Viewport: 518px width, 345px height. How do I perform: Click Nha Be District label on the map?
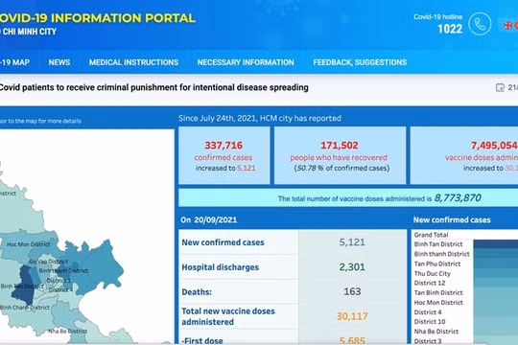click(x=68, y=331)
